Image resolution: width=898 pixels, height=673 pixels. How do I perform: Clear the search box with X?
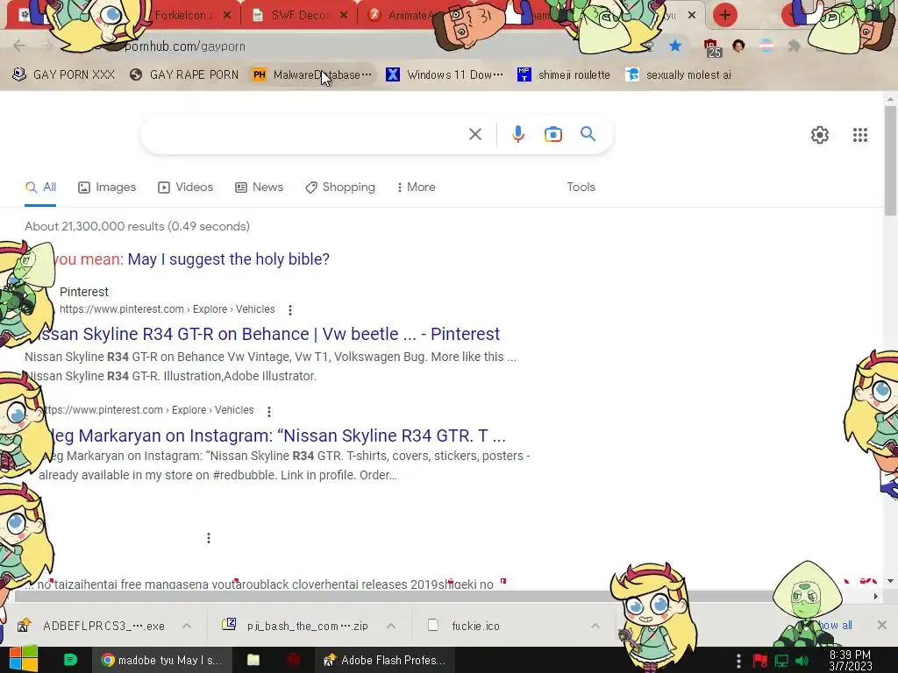click(474, 134)
